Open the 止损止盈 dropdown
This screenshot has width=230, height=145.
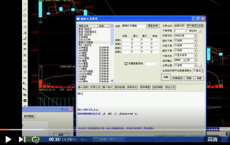pyautogui.click(x=195, y=65)
